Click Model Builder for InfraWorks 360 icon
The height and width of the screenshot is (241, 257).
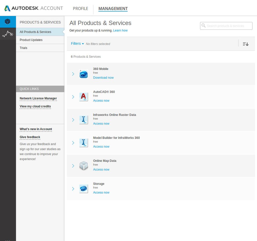tap(84, 143)
